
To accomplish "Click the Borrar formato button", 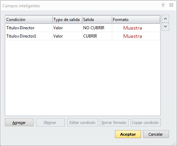I will tap(114, 123).
